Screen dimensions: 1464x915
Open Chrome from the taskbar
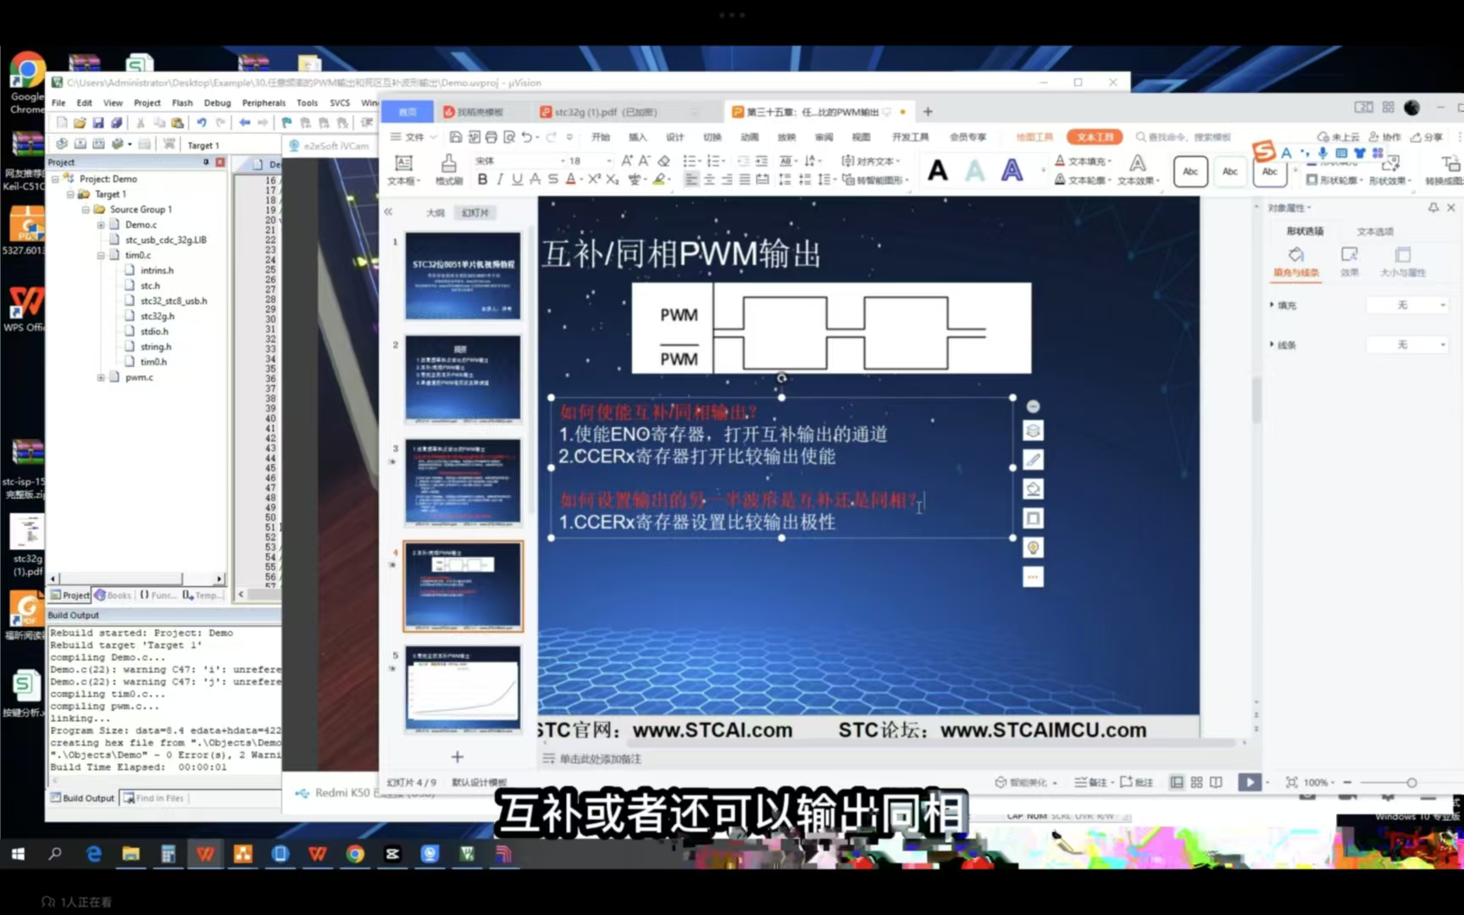coord(355,854)
